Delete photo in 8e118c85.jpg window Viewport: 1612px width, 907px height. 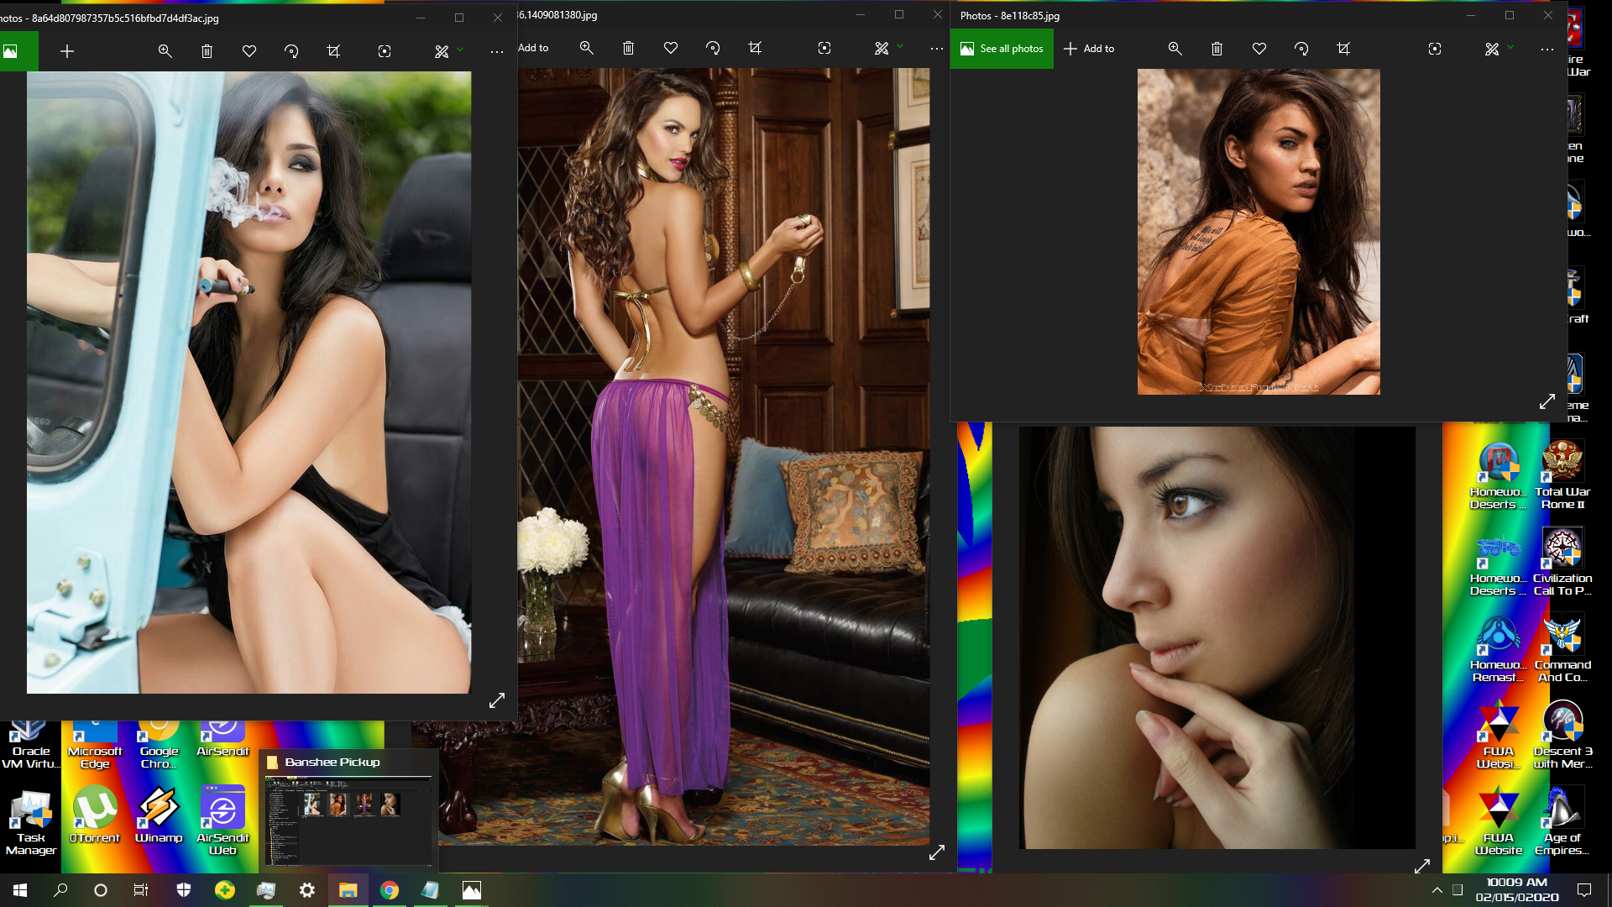coord(1217,49)
